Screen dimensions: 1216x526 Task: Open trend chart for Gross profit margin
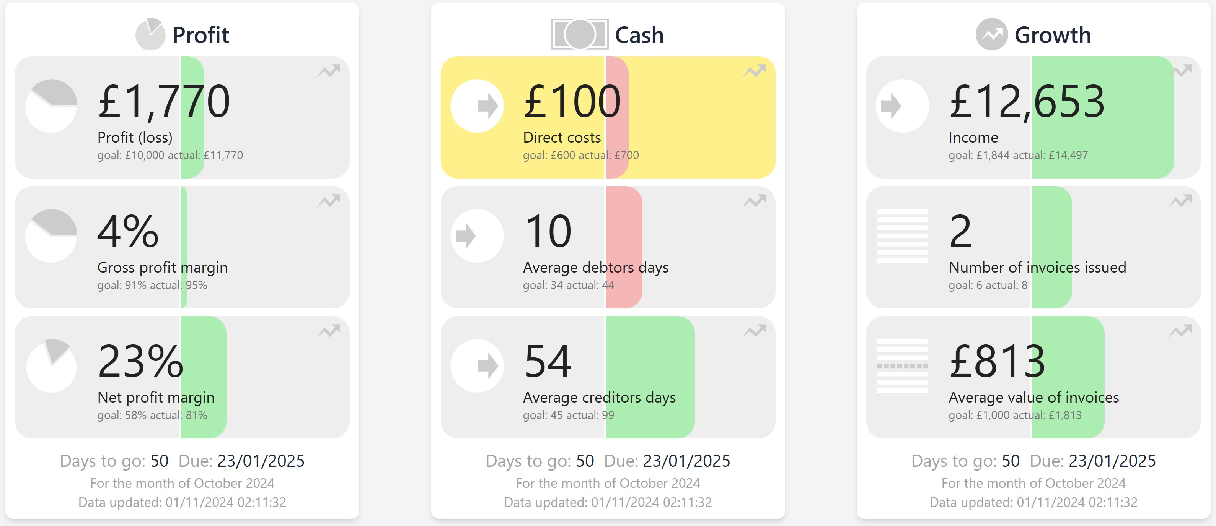[329, 201]
